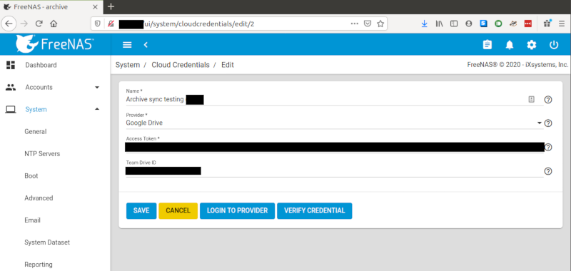
Task: Click the autofill icon in Name field
Action: tap(531, 99)
